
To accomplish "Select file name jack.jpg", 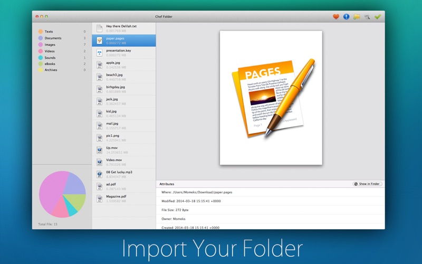I will pos(112,99).
